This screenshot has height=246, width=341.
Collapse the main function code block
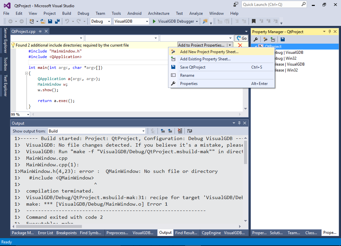pos(27,73)
